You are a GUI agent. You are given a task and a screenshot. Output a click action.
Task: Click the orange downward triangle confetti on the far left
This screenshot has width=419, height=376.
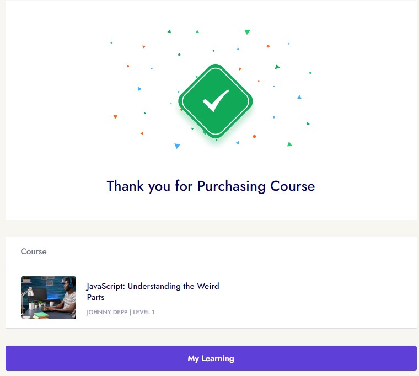click(x=115, y=116)
